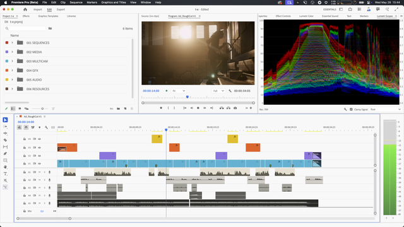
Task: Expand the 001 SEQUENCES bin
Action: [12, 43]
